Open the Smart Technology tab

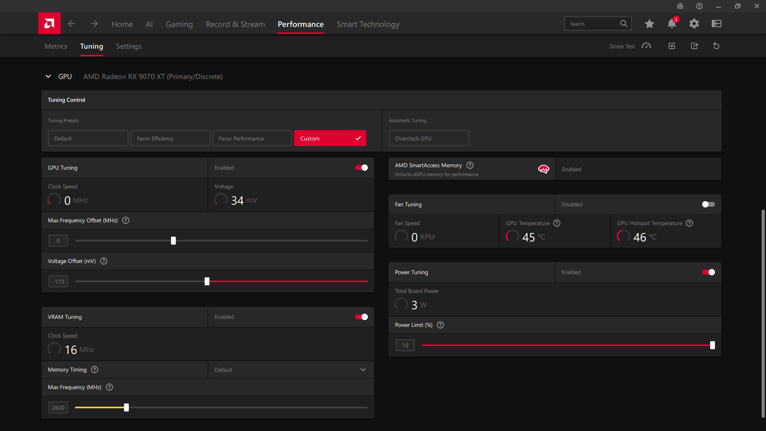pos(368,24)
